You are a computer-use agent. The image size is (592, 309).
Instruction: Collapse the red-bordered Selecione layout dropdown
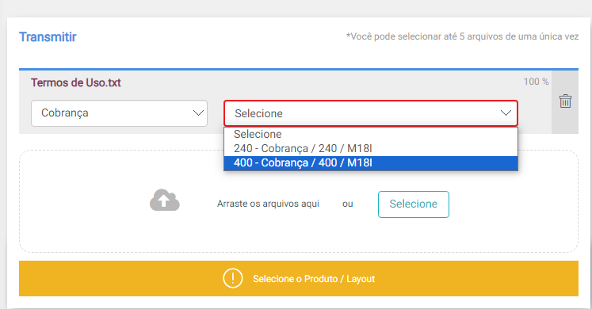click(x=371, y=113)
